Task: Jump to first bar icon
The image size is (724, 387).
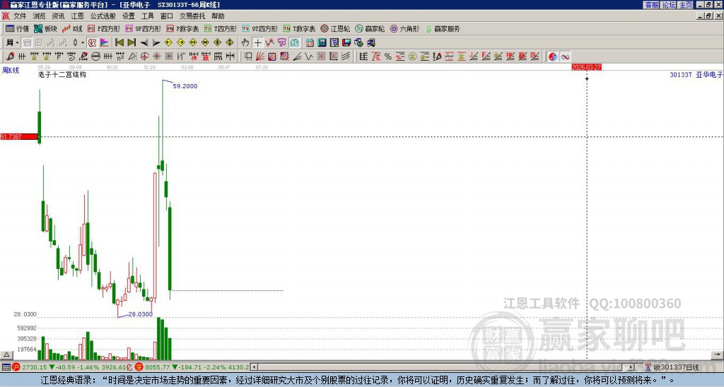Action: pyautogui.click(x=119, y=43)
